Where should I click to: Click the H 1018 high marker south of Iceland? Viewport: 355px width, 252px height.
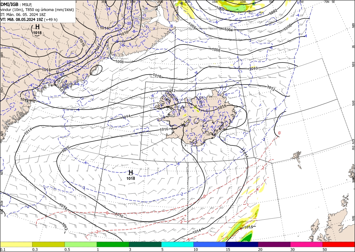(131, 175)
